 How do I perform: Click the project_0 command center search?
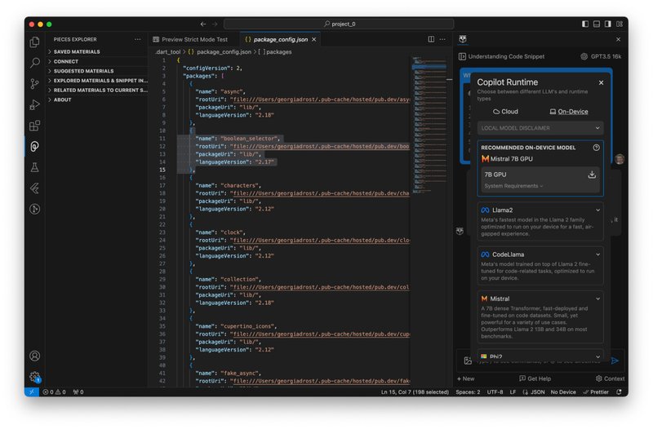pyautogui.click(x=339, y=24)
